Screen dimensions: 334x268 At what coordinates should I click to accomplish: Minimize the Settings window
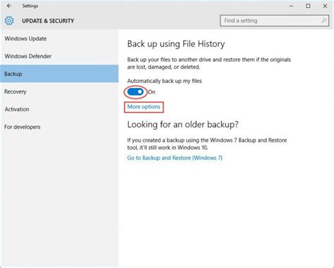click(291, 6)
